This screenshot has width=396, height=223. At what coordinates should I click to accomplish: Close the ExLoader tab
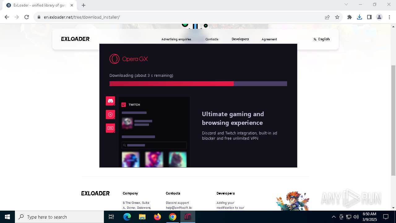point(72,5)
